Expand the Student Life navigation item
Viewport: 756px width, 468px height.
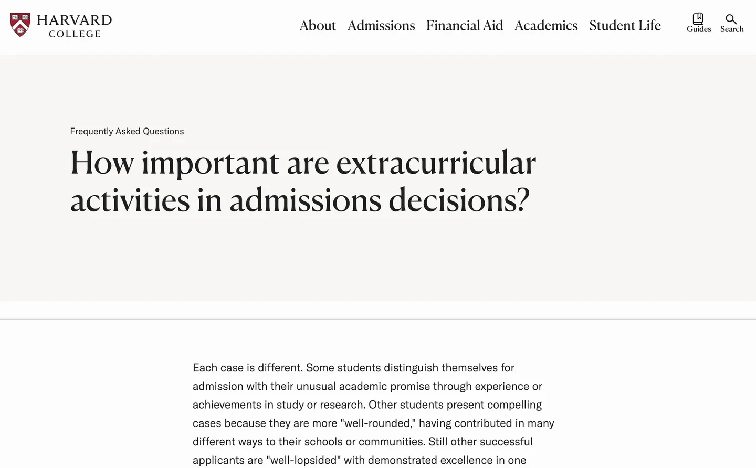pyautogui.click(x=625, y=25)
